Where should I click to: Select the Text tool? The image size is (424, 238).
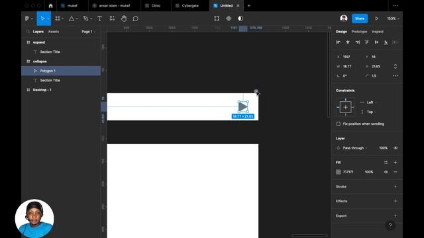click(99, 19)
